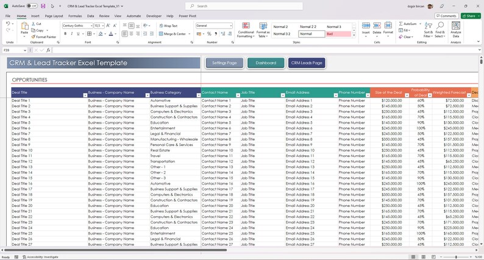Click the Insert cells icon

(366, 26)
